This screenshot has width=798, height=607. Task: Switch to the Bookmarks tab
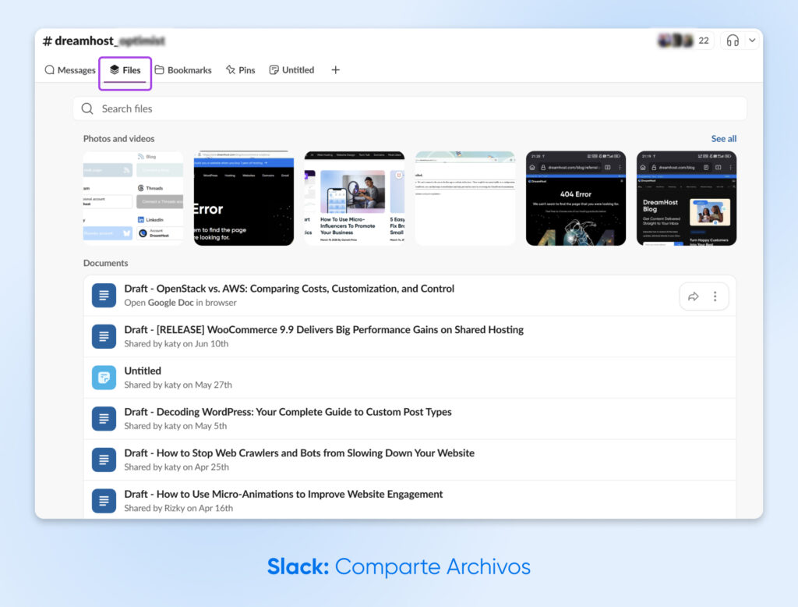click(183, 69)
